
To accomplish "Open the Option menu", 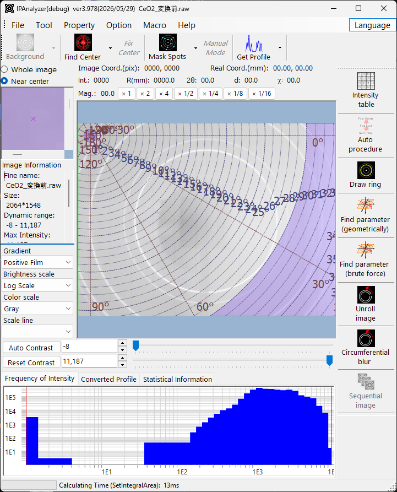I will pos(119,25).
